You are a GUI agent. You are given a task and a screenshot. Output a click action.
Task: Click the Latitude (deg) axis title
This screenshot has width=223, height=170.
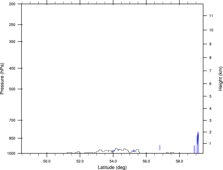click(112, 167)
